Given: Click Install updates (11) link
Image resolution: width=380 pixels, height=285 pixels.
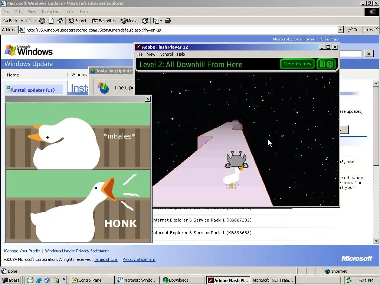Looking at the screenshot, I should click(34, 90).
